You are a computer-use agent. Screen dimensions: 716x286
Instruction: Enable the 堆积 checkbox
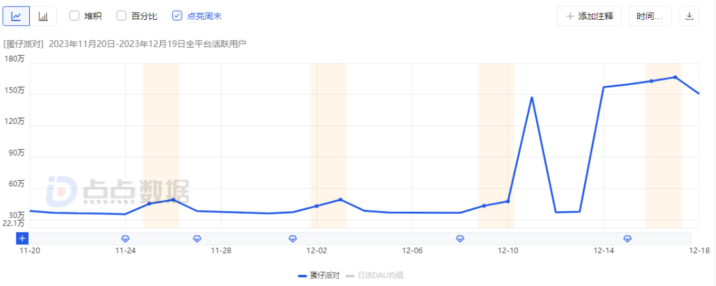click(74, 15)
